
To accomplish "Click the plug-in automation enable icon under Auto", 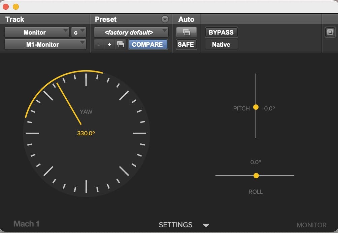I will [186, 32].
